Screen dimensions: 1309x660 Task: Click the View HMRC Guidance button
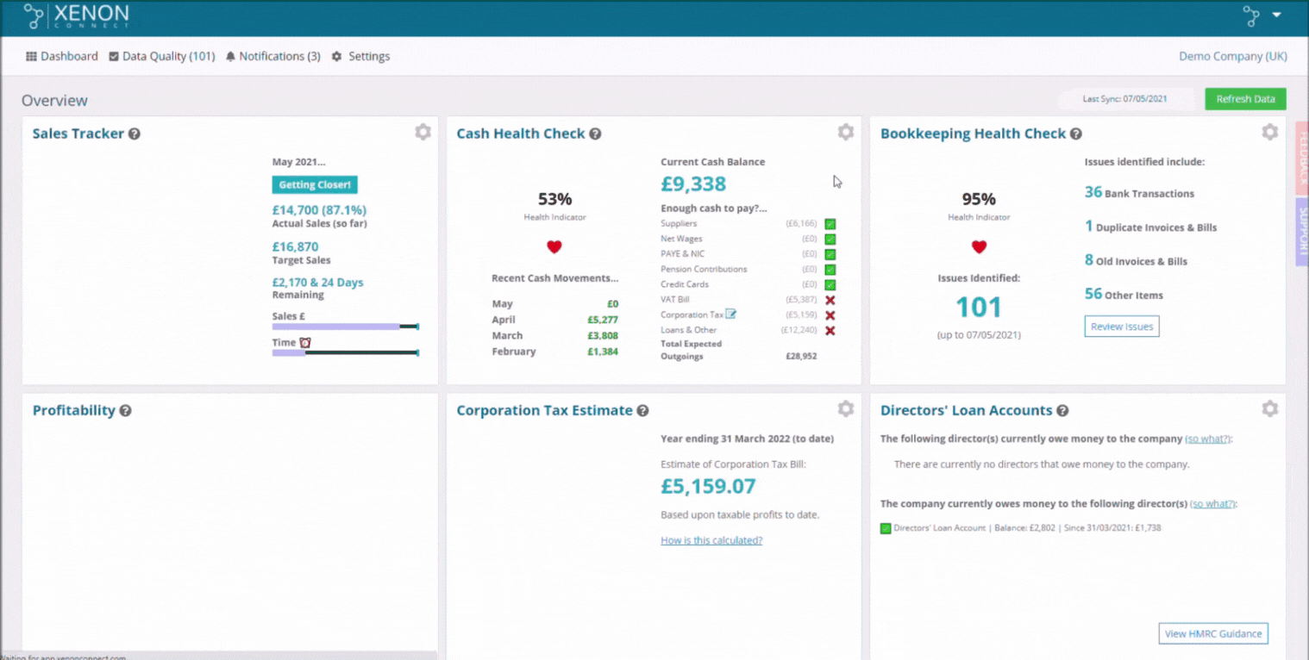coord(1213,633)
